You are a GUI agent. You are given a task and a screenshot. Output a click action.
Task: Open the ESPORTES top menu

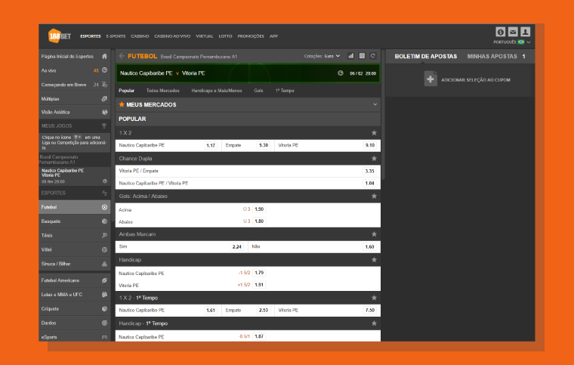coord(91,36)
